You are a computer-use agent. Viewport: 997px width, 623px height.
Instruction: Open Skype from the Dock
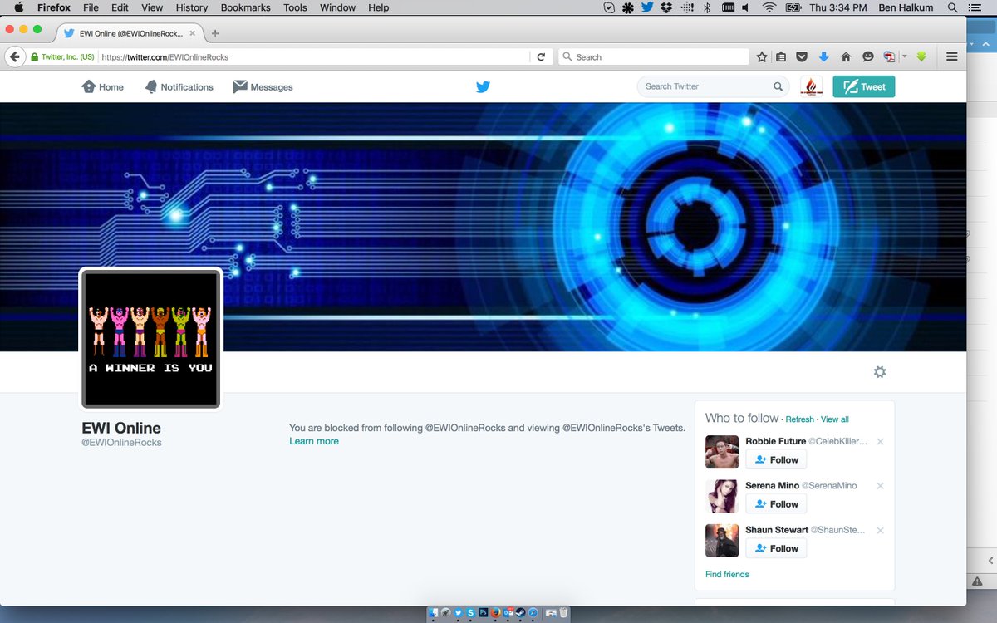tap(470, 612)
